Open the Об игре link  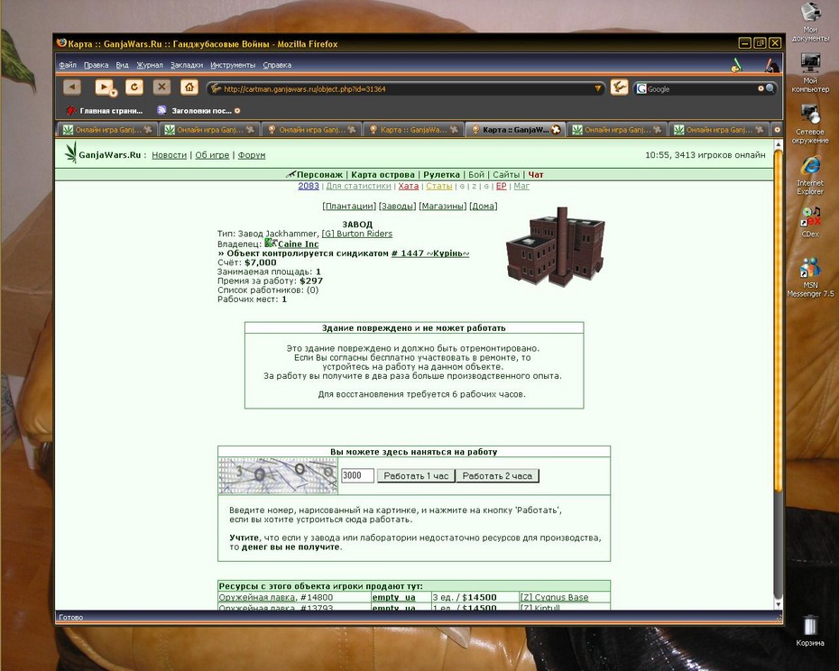point(212,155)
